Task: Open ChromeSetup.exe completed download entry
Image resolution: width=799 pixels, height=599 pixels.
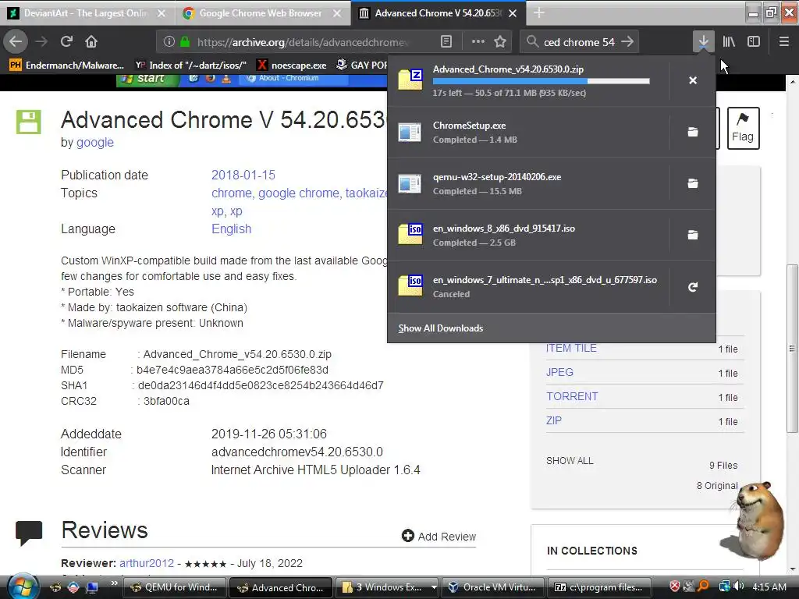Action: pyautogui.click(x=529, y=132)
